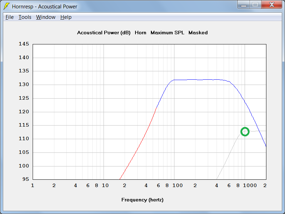Click the Acoustical Power (dB) chart title
This screenshot has height=214, width=285.
(104, 33)
